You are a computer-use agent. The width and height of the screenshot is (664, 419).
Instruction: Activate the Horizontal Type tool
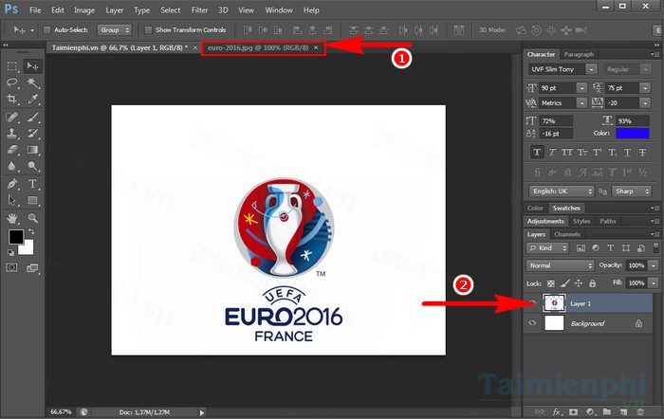coord(32,184)
